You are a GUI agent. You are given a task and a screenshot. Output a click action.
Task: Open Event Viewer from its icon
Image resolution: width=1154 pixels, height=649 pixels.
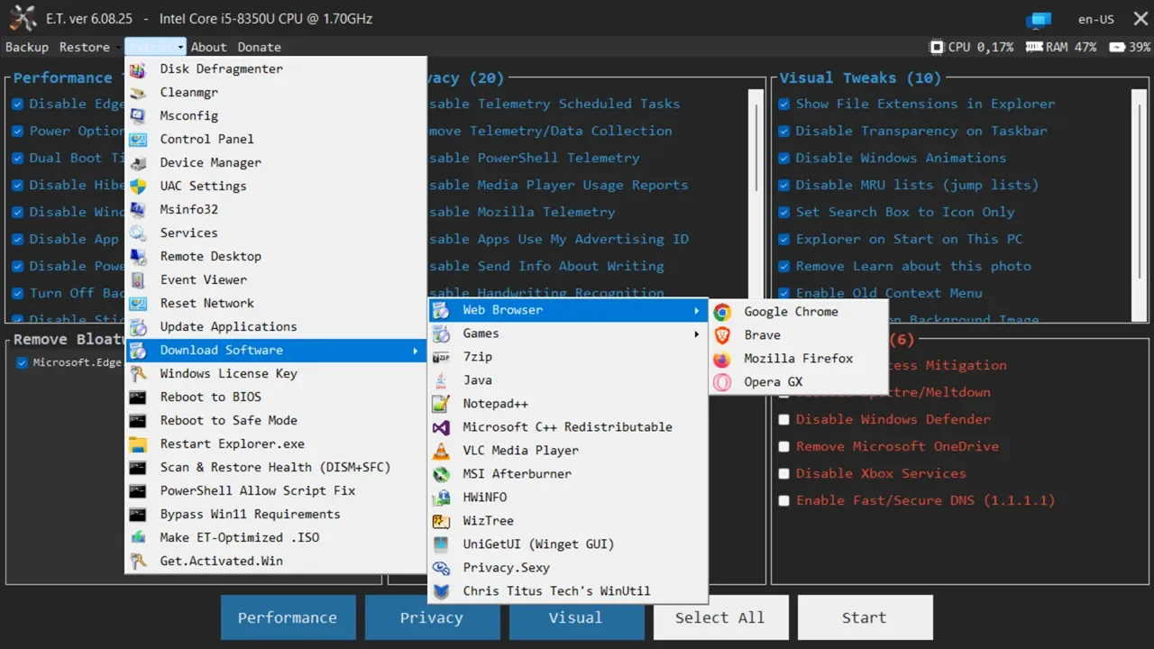click(138, 279)
